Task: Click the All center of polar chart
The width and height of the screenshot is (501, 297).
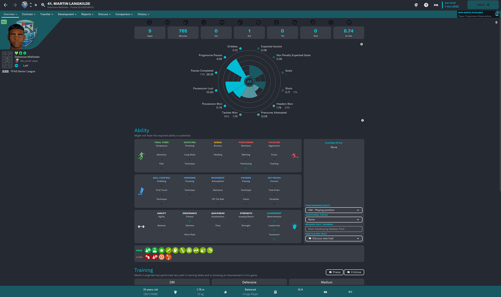Action: coord(249,82)
